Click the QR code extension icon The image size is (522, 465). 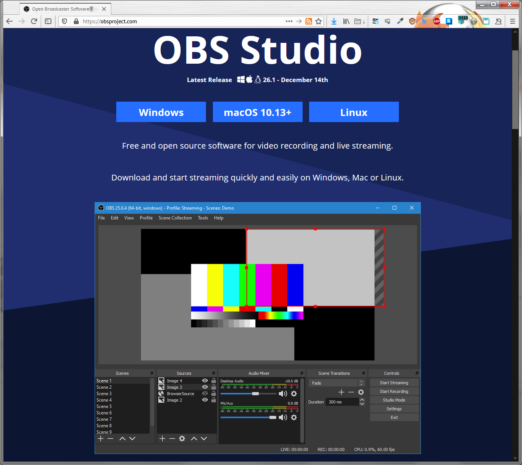coord(376,21)
